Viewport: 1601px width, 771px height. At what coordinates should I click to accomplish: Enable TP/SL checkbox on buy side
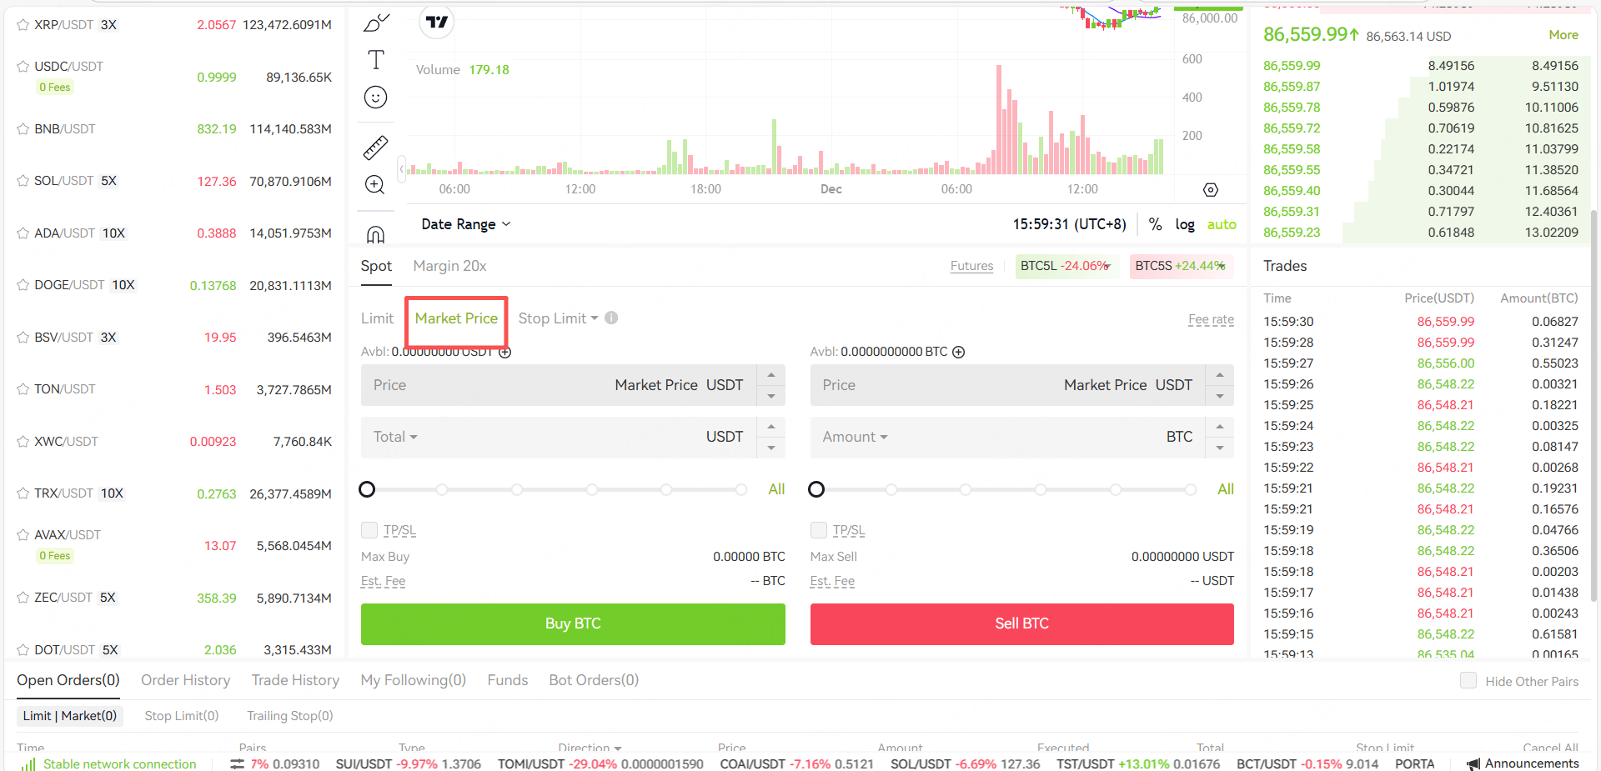click(369, 530)
